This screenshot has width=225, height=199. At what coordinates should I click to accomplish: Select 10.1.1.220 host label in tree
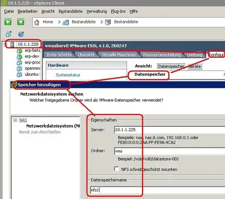click(28, 44)
